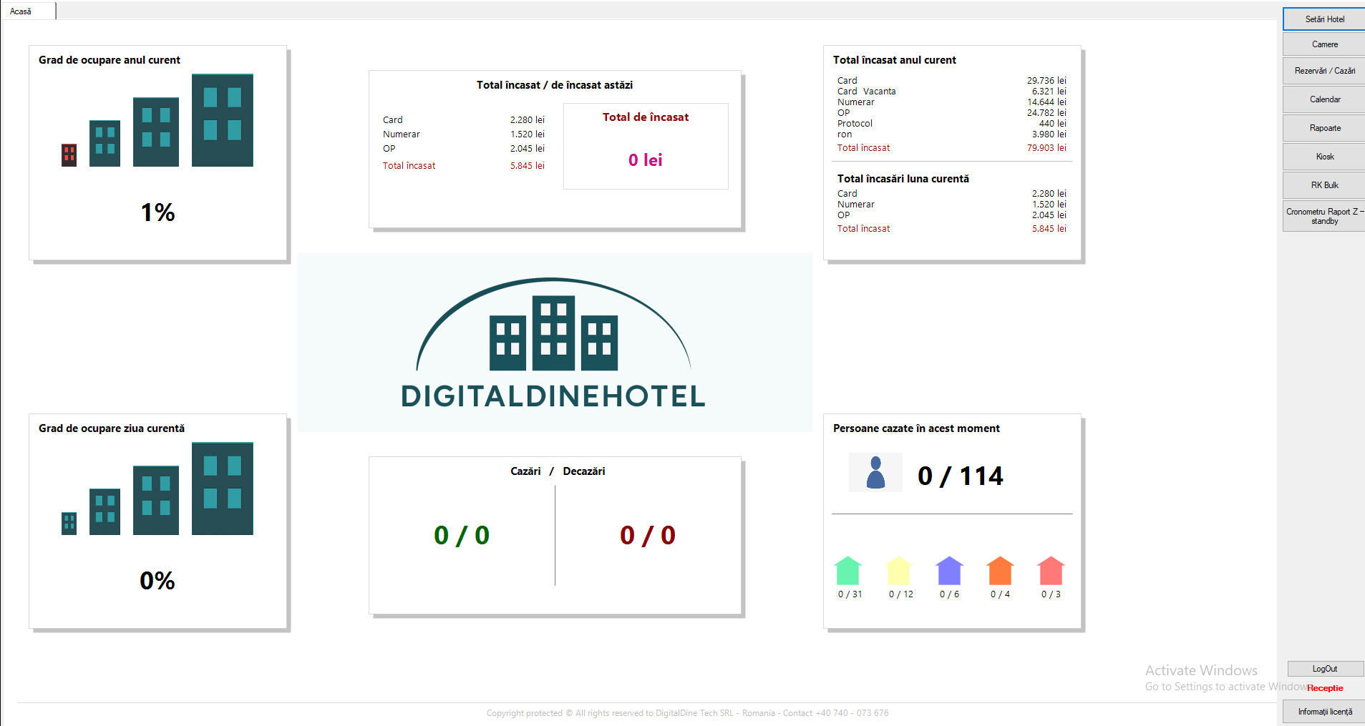This screenshot has height=726, width=1365.
Task: Click the green Cazări 0 / 0 counter
Action: click(462, 535)
